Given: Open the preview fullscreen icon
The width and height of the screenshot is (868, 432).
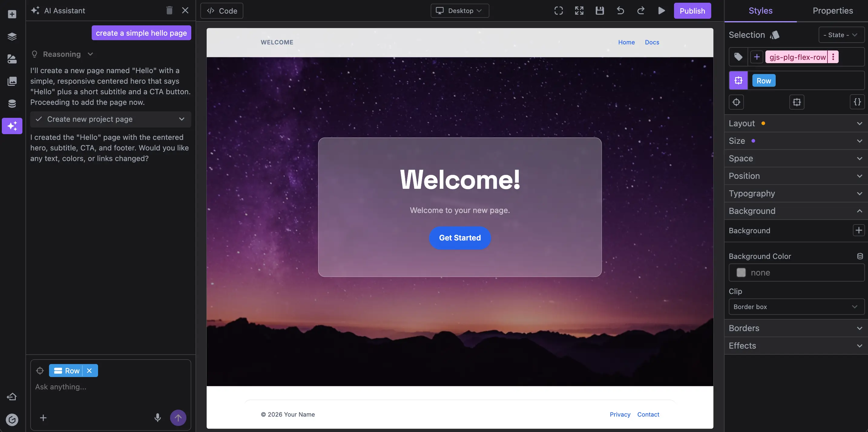Looking at the screenshot, I should pyautogui.click(x=579, y=11).
